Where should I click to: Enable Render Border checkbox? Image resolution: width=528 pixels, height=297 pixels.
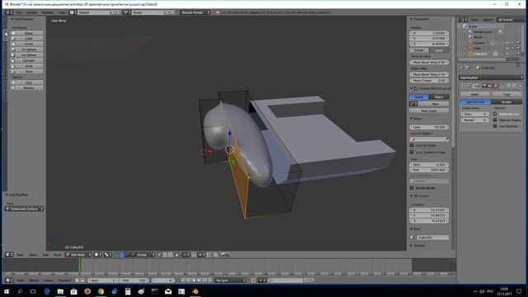coord(412,188)
